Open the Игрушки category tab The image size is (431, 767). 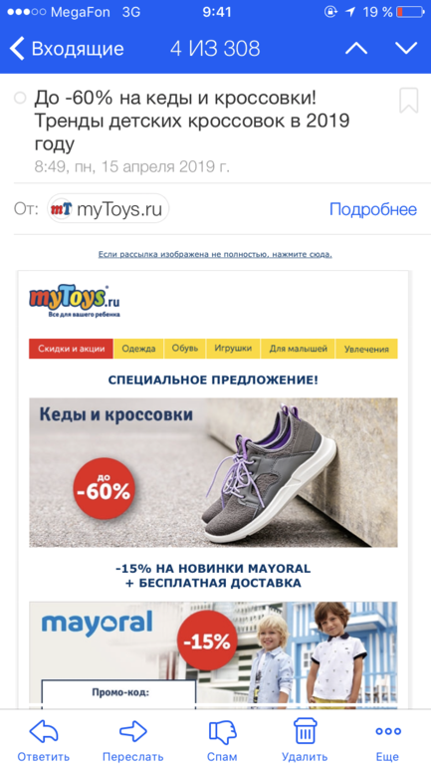coord(233,349)
